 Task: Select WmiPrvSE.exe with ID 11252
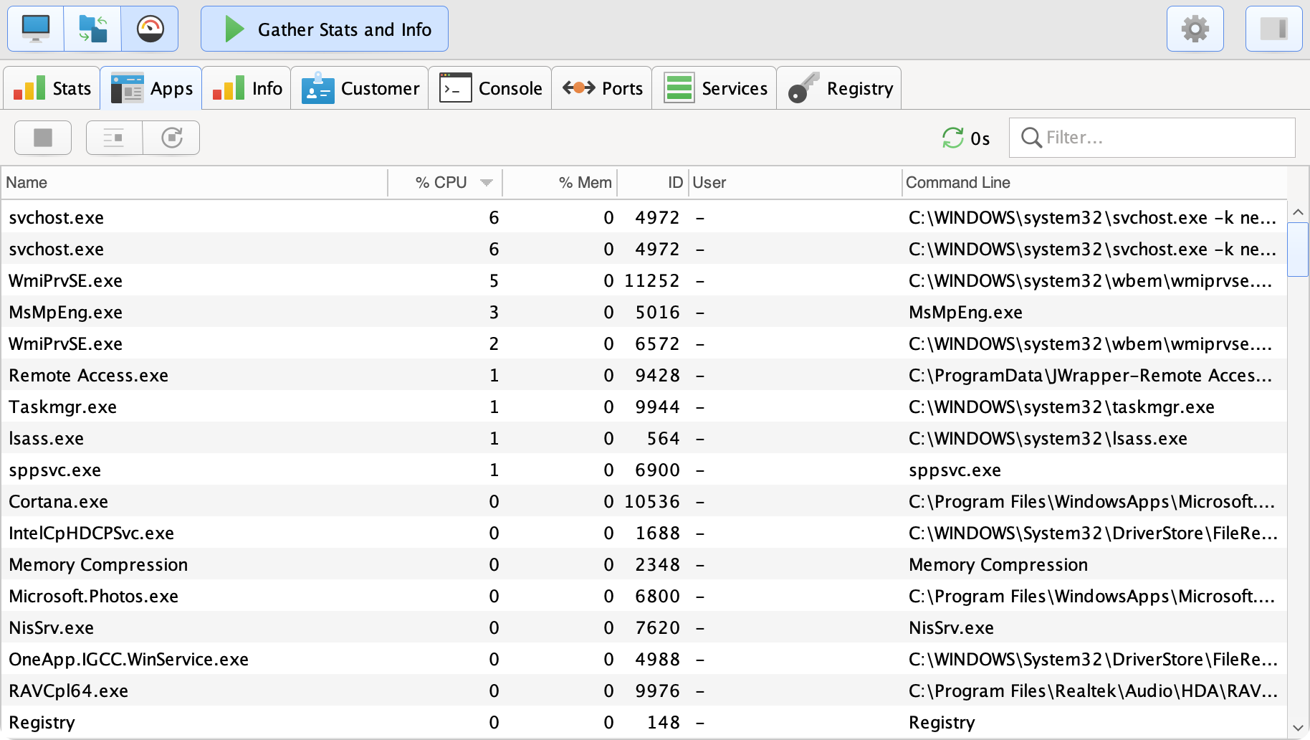coord(65,280)
